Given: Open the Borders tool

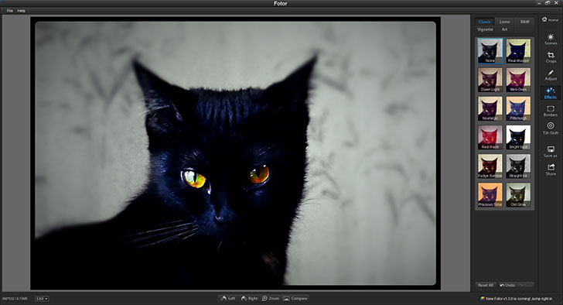Looking at the screenshot, I should click(551, 111).
